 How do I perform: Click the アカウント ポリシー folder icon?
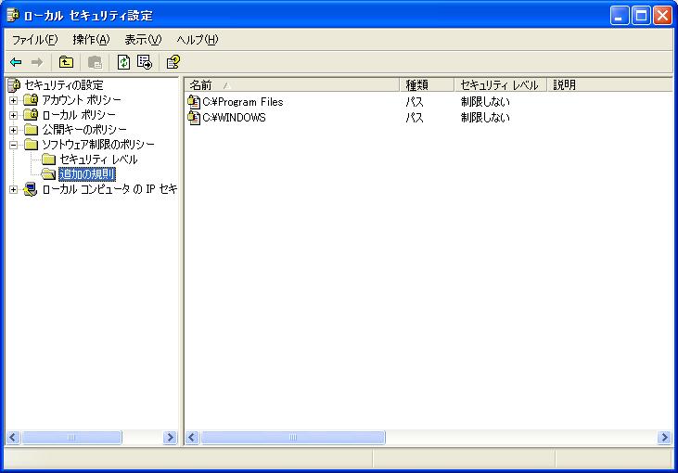point(31,100)
